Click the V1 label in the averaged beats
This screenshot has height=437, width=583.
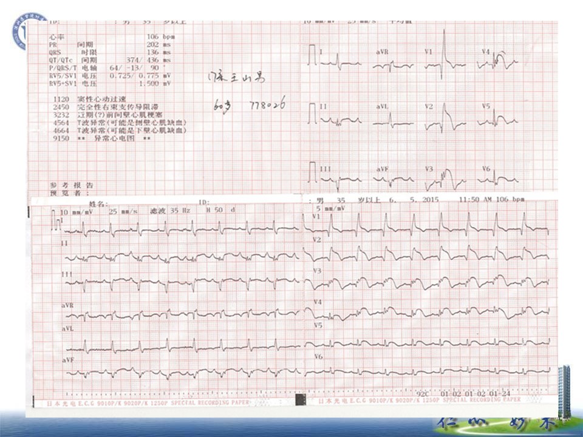click(429, 52)
